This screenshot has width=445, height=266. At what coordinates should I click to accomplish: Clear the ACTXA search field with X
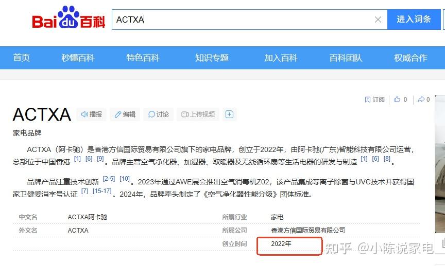pyautogui.click(x=378, y=20)
